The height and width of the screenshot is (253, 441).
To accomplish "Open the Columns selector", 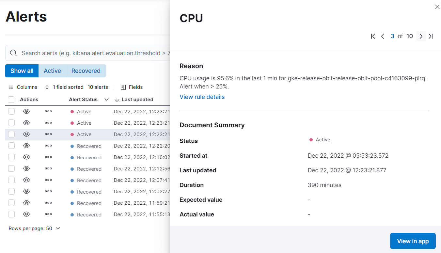I will coord(23,87).
